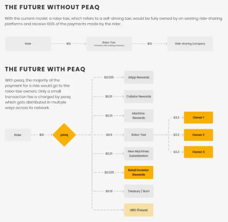Click the $9.9 amount label
228x222 pixels.
pyautogui.click(x=109, y=135)
